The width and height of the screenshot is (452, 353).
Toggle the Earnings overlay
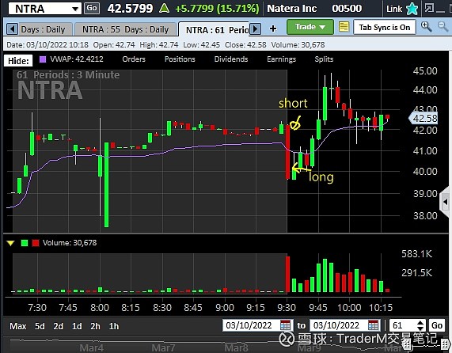pos(281,59)
